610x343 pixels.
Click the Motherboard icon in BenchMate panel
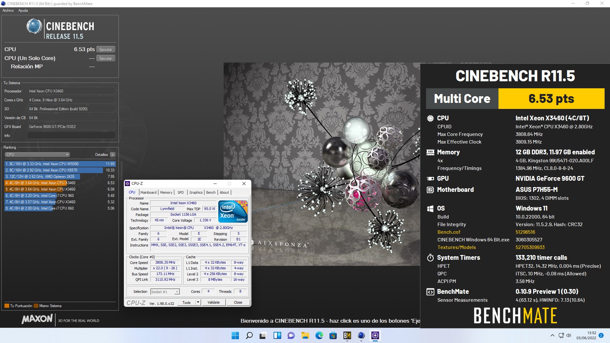point(430,190)
